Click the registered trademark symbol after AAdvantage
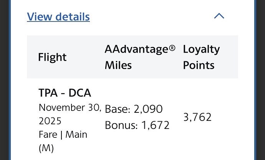The image size is (265, 160). pyautogui.click(x=172, y=48)
